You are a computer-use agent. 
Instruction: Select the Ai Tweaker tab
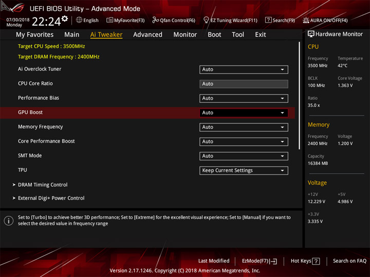pyautogui.click(x=106, y=35)
